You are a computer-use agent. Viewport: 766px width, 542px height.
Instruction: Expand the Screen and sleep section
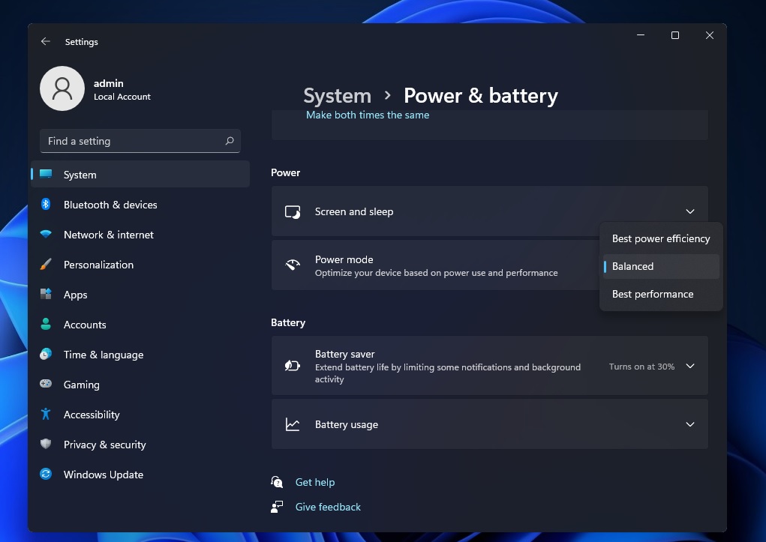(x=689, y=211)
